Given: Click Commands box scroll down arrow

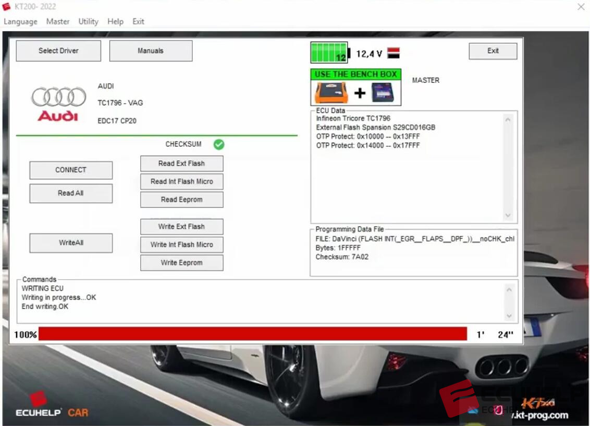Looking at the screenshot, I should (509, 316).
